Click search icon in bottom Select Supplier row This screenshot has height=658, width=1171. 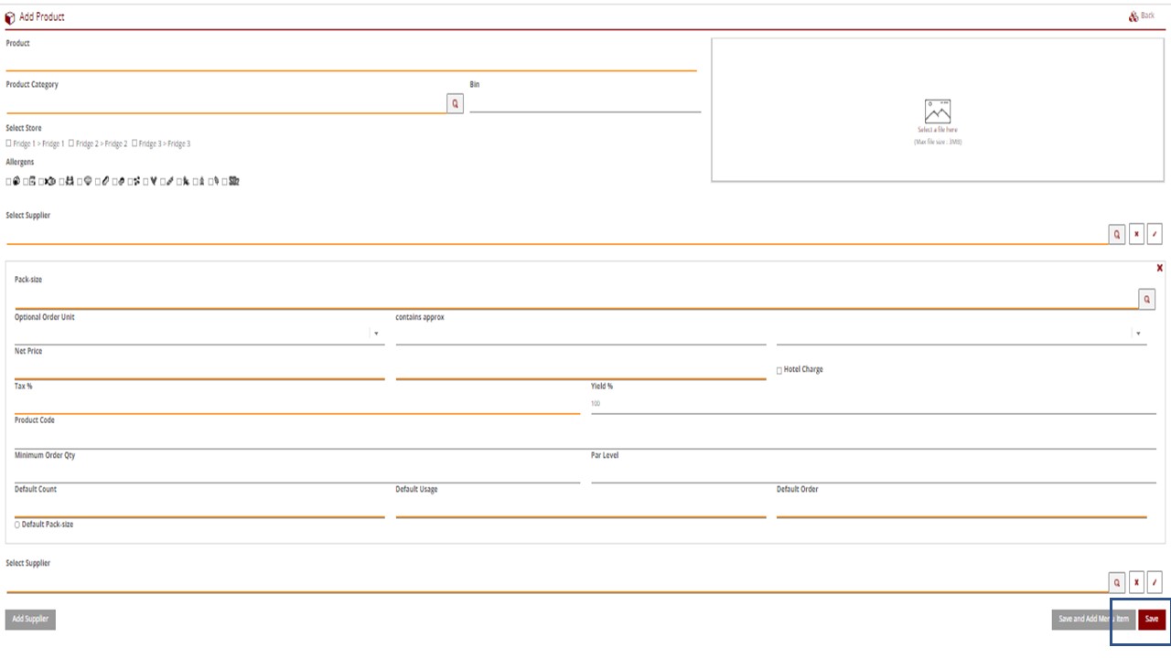[1117, 583]
